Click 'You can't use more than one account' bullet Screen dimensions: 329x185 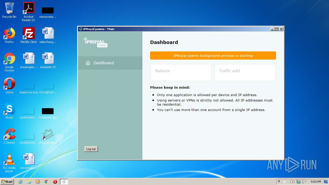[211, 110]
